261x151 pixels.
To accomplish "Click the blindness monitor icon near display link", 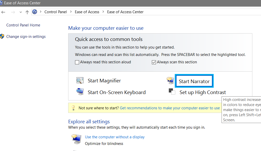I will [x=77, y=139].
